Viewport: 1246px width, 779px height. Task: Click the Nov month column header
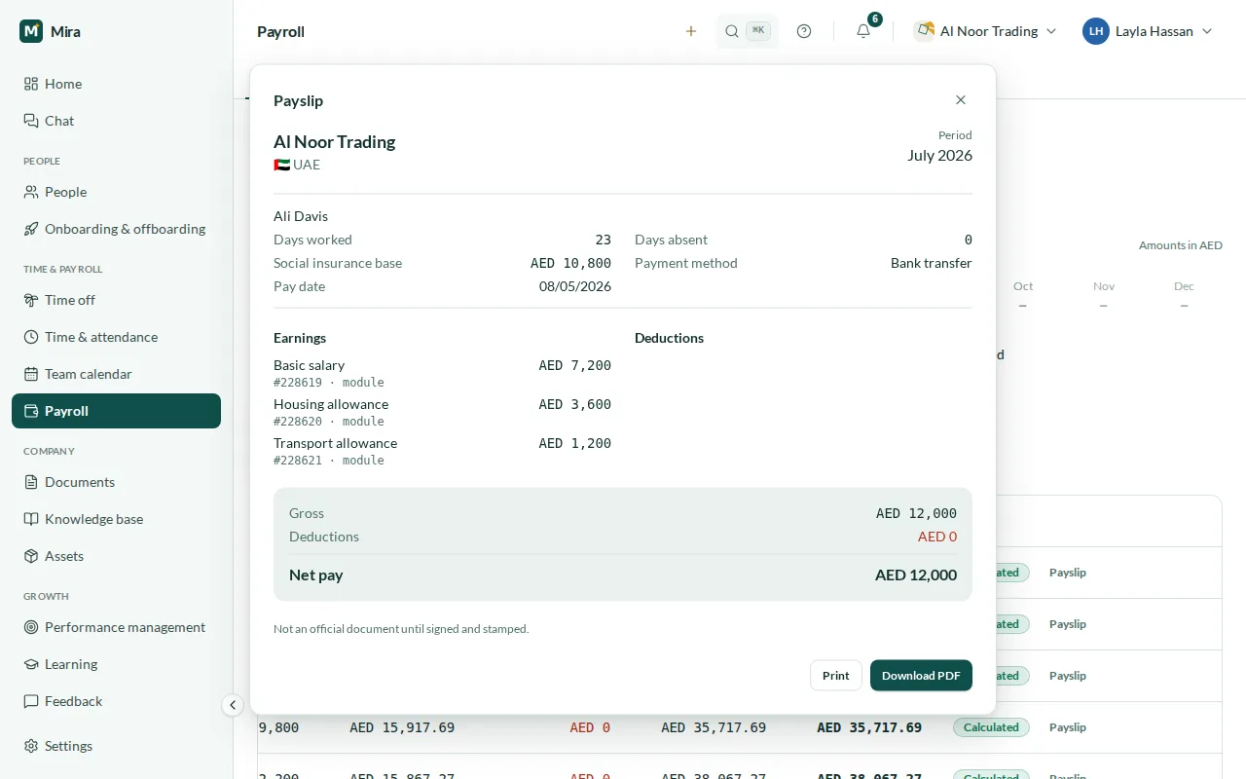tap(1104, 286)
